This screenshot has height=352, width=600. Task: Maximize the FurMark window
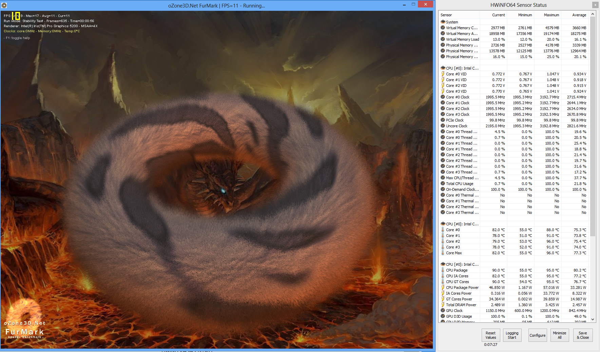pos(413,4)
